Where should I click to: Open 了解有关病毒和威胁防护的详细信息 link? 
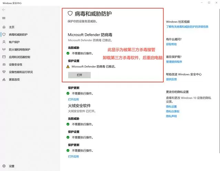point(187,27)
